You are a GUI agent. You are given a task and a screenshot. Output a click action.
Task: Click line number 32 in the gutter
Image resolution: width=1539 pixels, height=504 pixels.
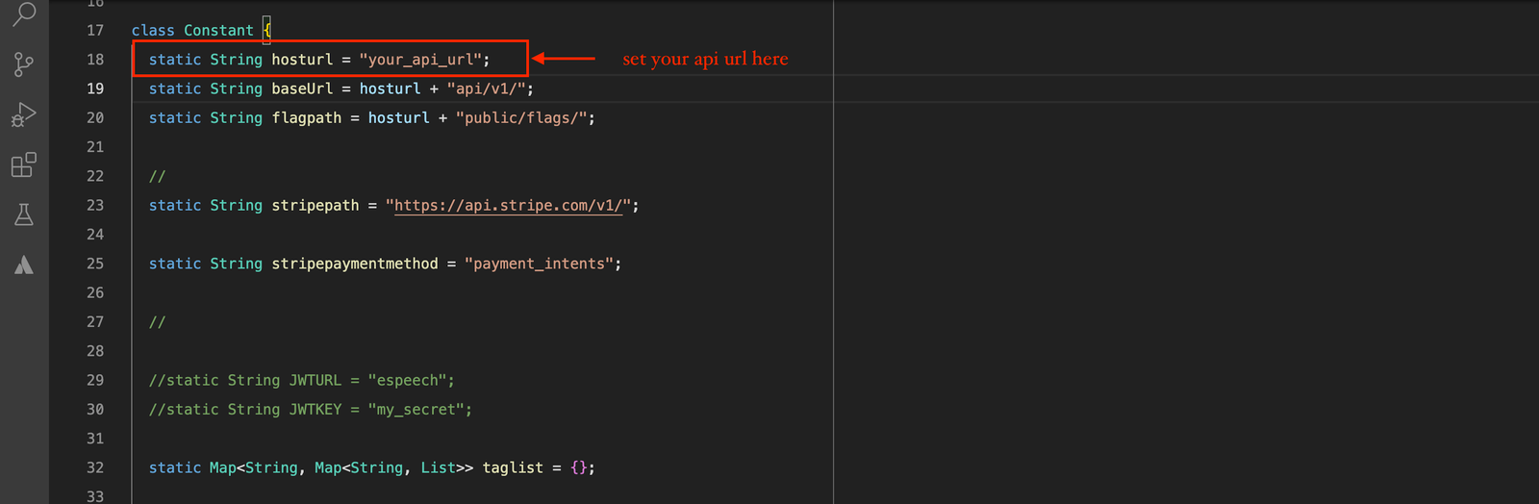(95, 467)
